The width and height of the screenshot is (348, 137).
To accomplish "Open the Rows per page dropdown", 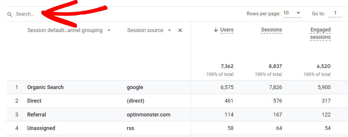I will 292,13.
